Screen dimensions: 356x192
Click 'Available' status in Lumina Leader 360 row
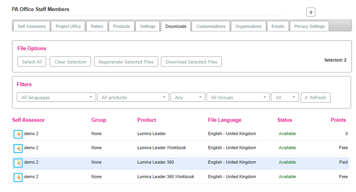click(287, 162)
